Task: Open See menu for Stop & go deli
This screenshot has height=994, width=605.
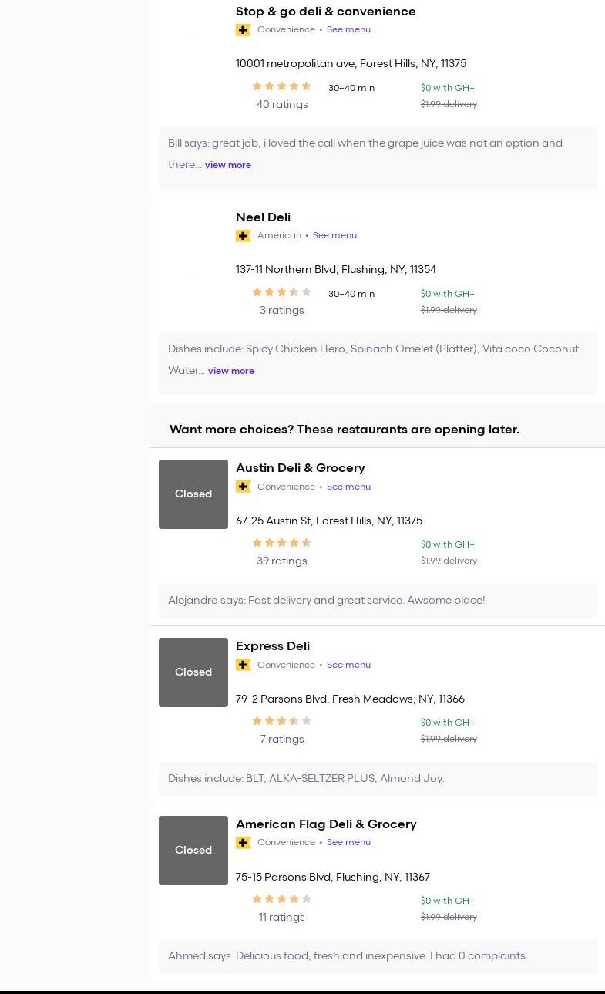Action: click(348, 30)
